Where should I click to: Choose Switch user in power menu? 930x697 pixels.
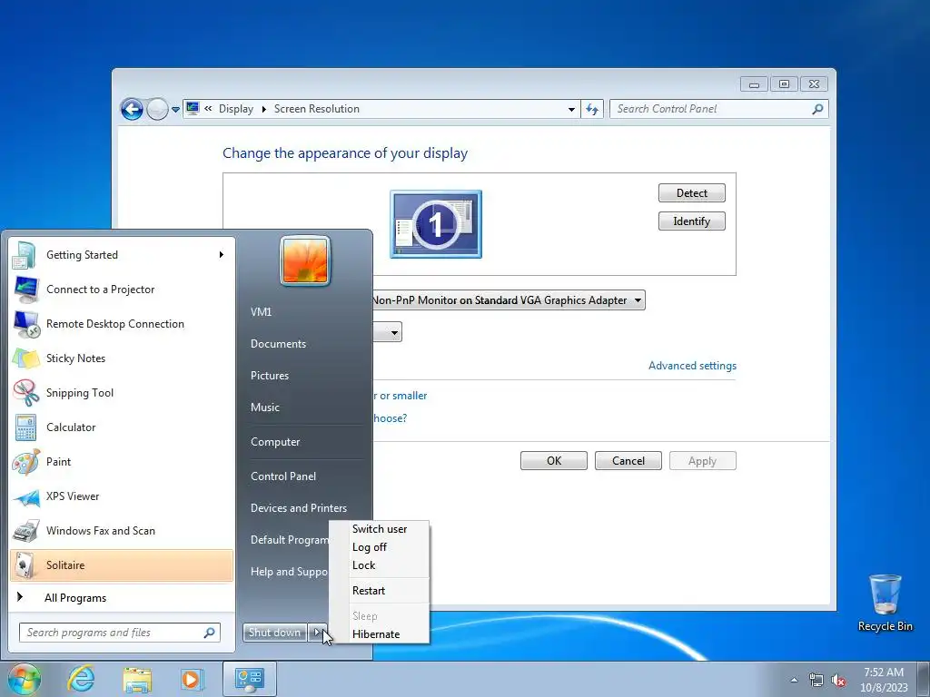pyautogui.click(x=380, y=529)
